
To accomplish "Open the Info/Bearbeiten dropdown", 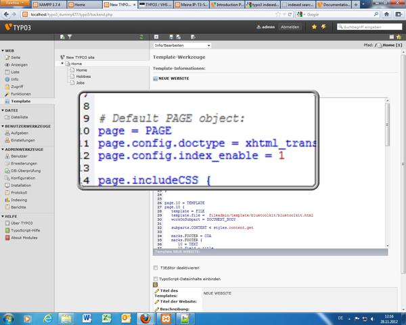I will coord(182,45).
